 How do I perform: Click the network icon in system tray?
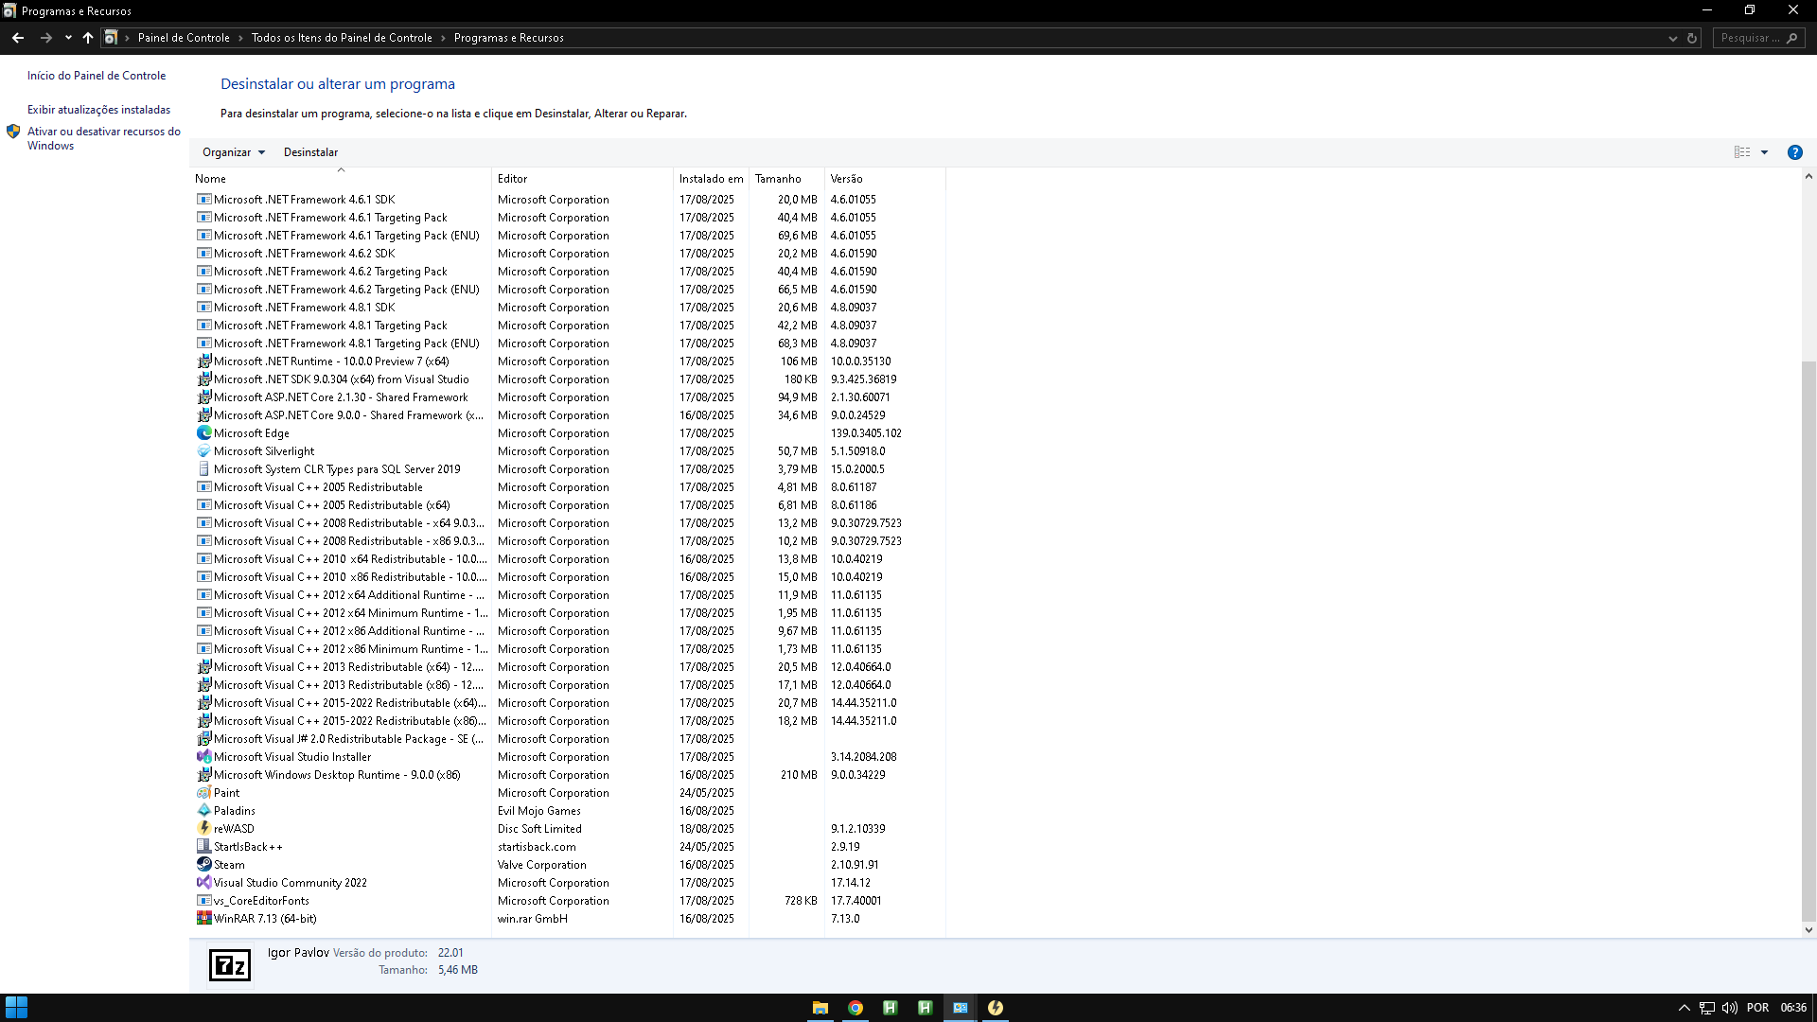[1707, 1008]
